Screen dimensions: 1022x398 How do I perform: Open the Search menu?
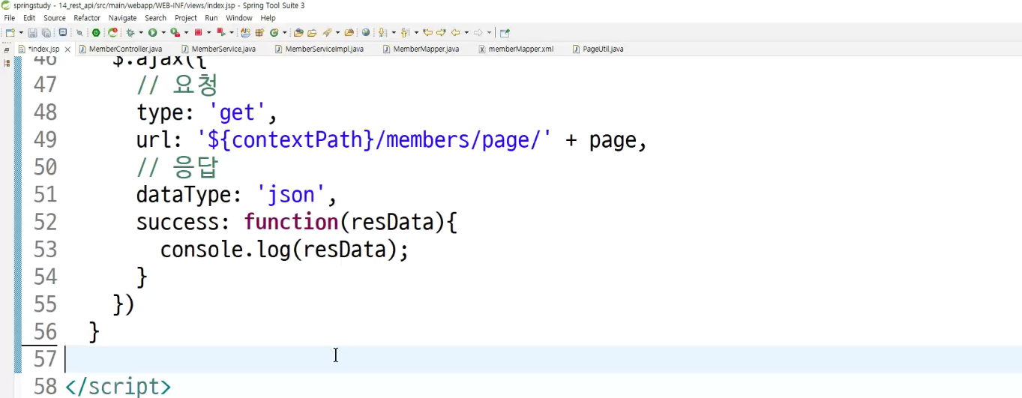[155, 18]
